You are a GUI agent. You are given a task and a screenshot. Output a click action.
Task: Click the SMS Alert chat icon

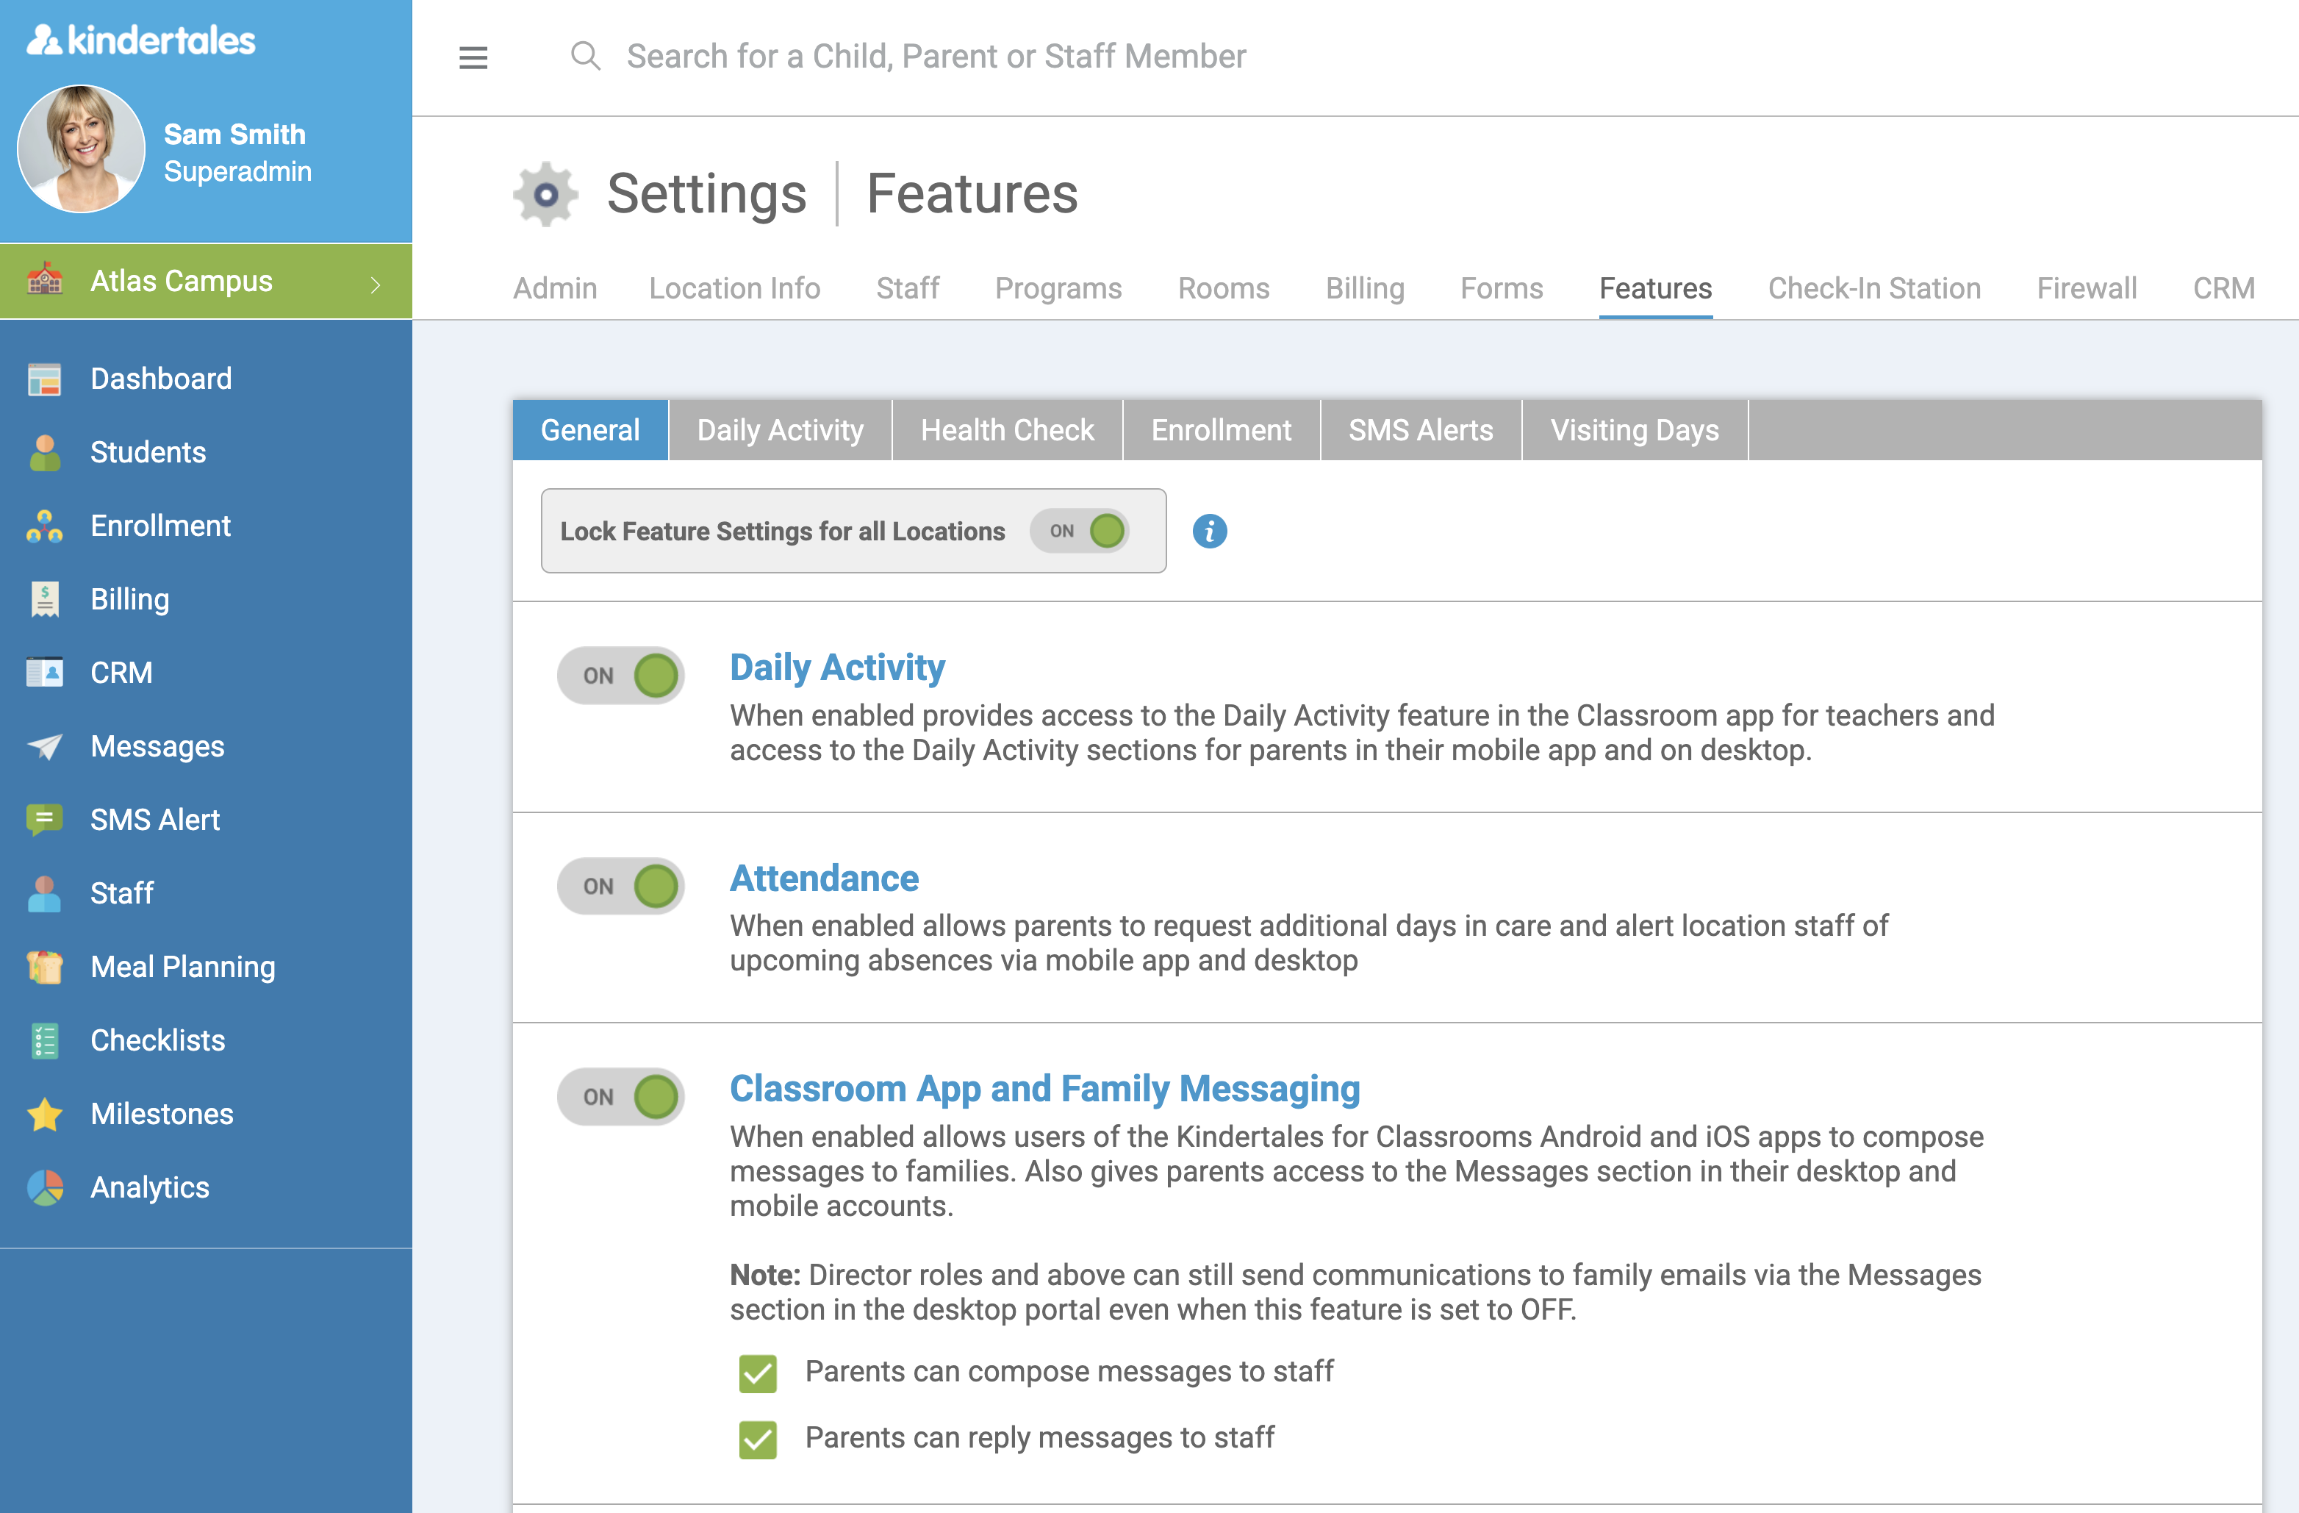tap(44, 819)
